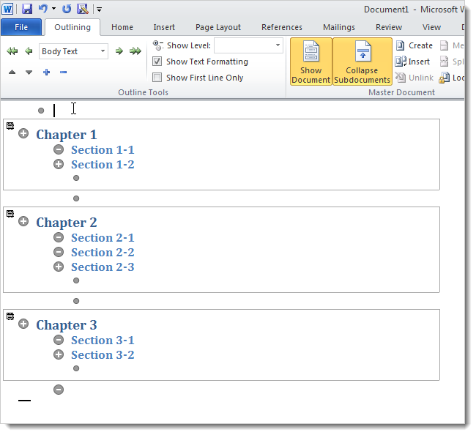Click the Move Up triangle icon
Screen dimensions: 476x435
coord(12,72)
